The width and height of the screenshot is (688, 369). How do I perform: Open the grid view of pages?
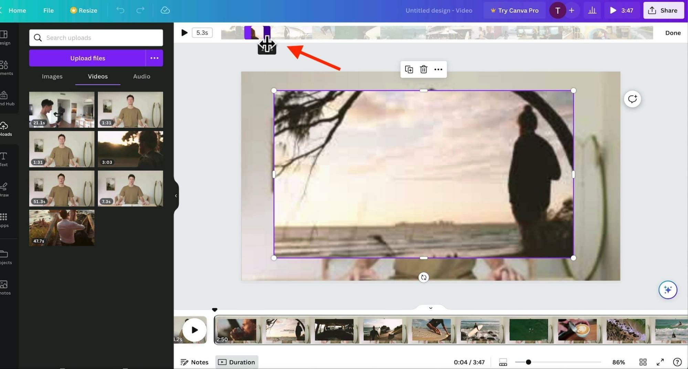pyautogui.click(x=643, y=362)
